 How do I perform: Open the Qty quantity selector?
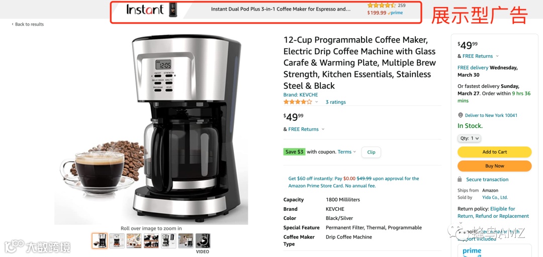pyautogui.click(x=469, y=139)
